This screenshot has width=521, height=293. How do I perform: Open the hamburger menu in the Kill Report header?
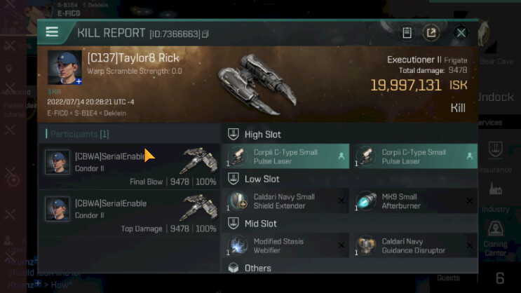point(52,32)
